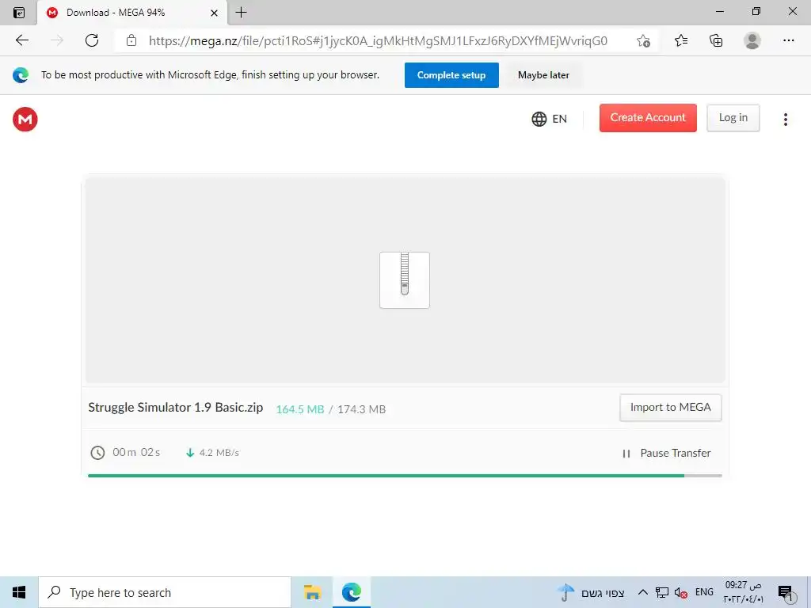Image resolution: width=811 pixels, height=608 pixels.
Task: Open Edge Settings and more menu
Action: pos(788,40)
